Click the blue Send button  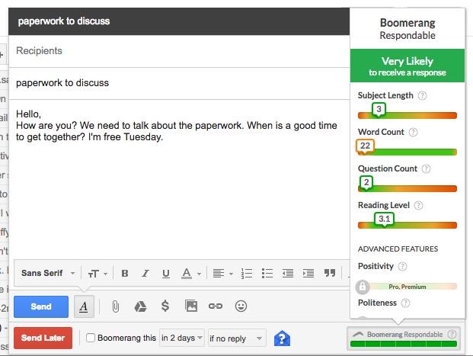pyautogui.click(x=41, y=306)
